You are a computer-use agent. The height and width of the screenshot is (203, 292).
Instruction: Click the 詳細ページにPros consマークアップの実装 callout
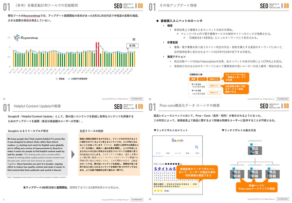(x=257, y=187)
